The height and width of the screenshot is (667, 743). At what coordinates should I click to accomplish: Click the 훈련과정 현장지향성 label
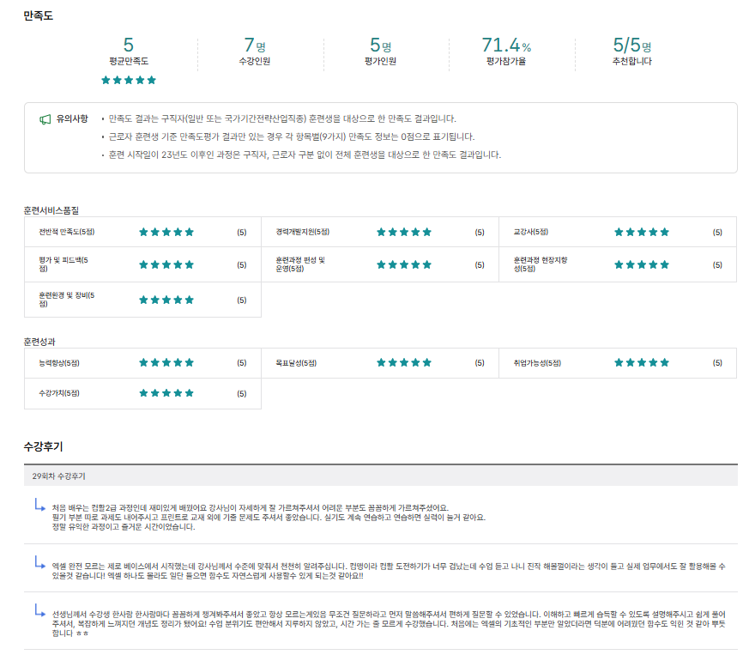pos(541,264)
